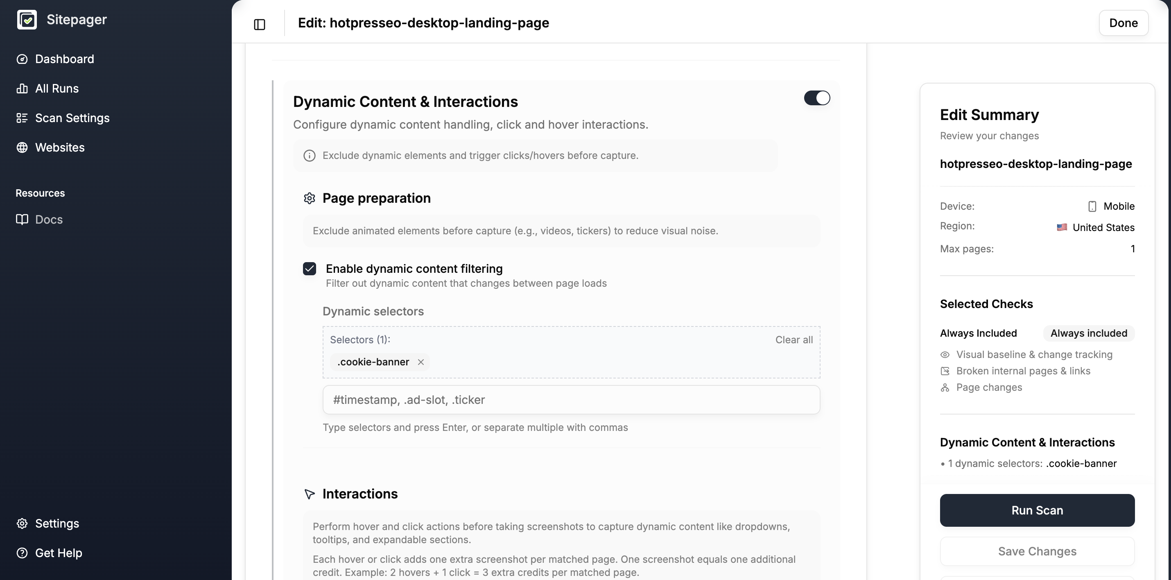
Task: Remove the .cookie-banner selector chip
Action: click(421, 362)
